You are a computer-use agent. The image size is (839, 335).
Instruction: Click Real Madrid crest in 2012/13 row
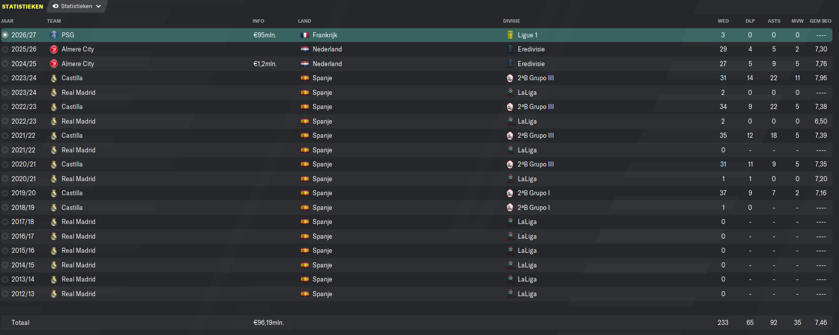[x=54, y=294]
